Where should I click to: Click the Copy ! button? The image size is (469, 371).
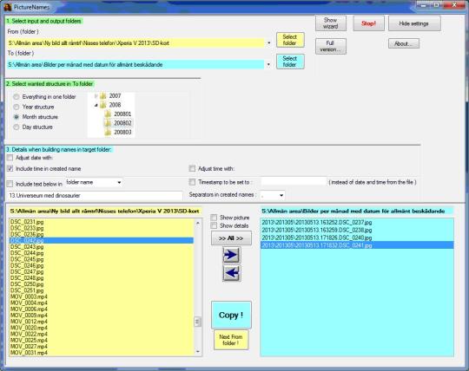[x=231, y=315]
